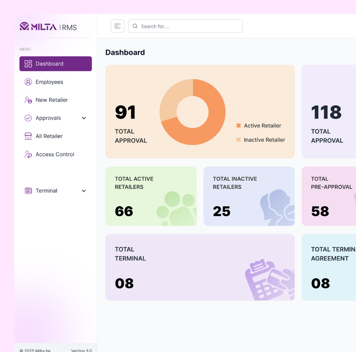Image resolution: width=356 pixels, height=352 pixels.
Task: Click the inactive retailer silhouette icon
Action: pyautogui.click(x=277, y=208)
